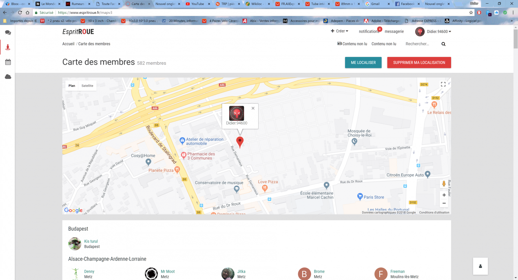Open the messagerie link
The height and width of the screenshot is (280, 518).
pyautogui.click(x=394, y=31)
